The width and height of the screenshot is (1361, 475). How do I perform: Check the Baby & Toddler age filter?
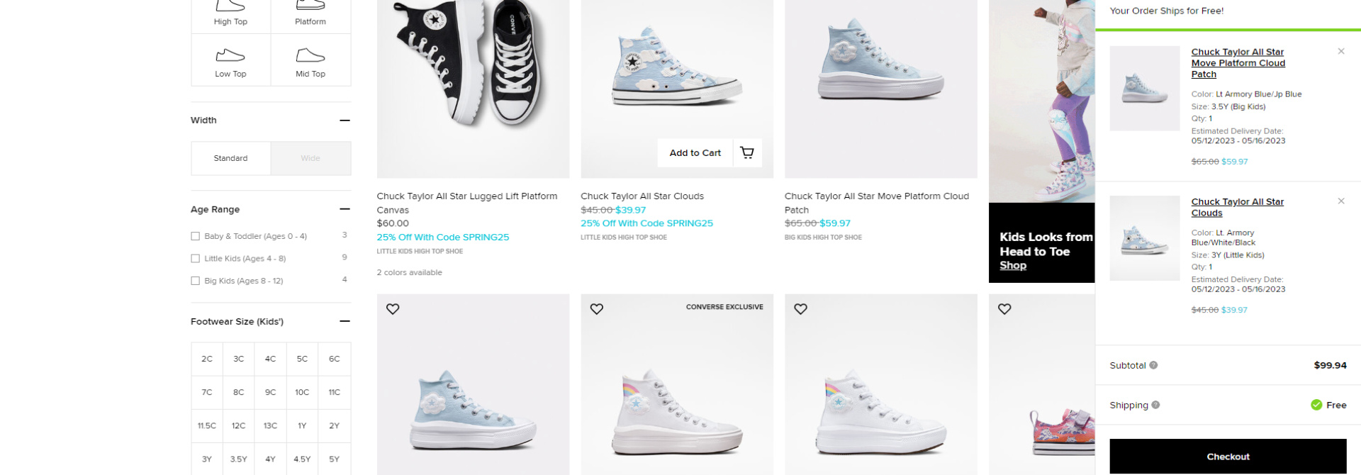(x=195, y=235)
